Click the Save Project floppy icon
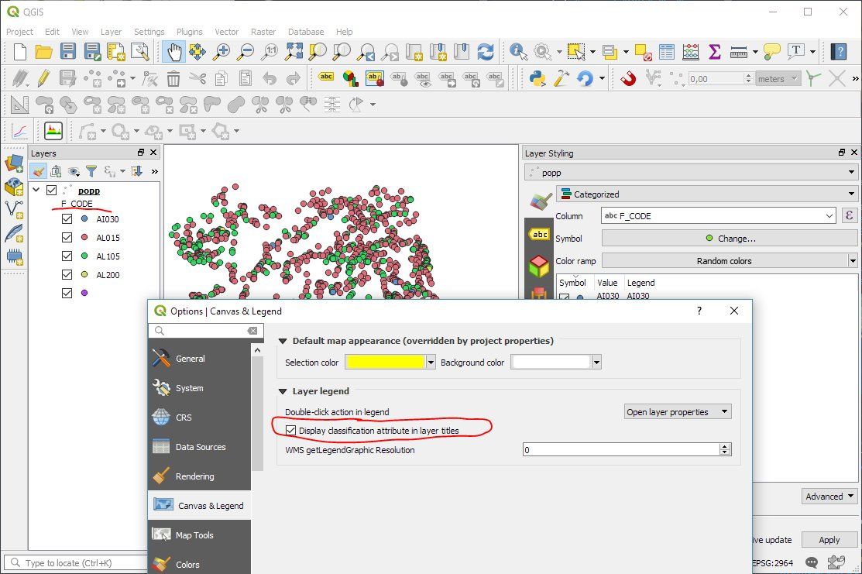 67,52
